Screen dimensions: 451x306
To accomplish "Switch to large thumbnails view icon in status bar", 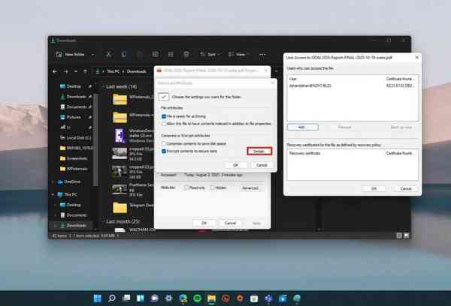I will point(406,235).
